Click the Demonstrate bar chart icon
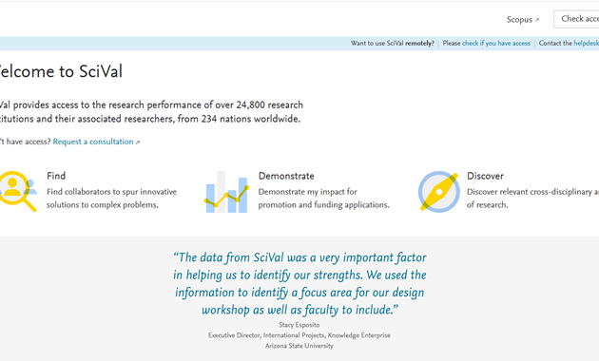 click(x=226, y=192)
